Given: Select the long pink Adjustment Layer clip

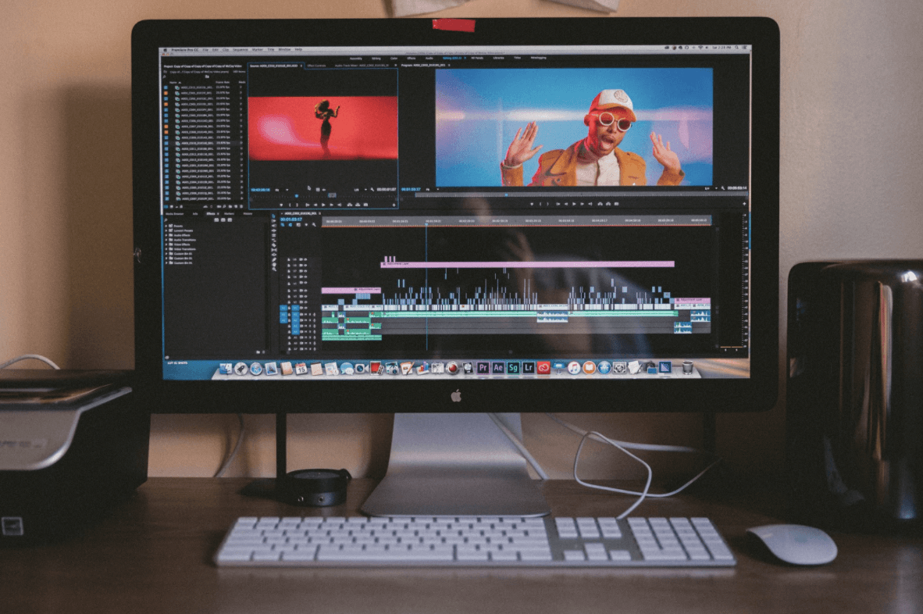Looking at the screenshot, I should (527, 264).
